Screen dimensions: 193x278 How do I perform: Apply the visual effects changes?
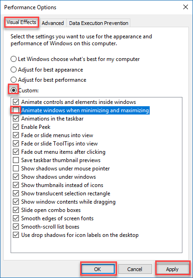pyautogui.click(x=172, y=269)
